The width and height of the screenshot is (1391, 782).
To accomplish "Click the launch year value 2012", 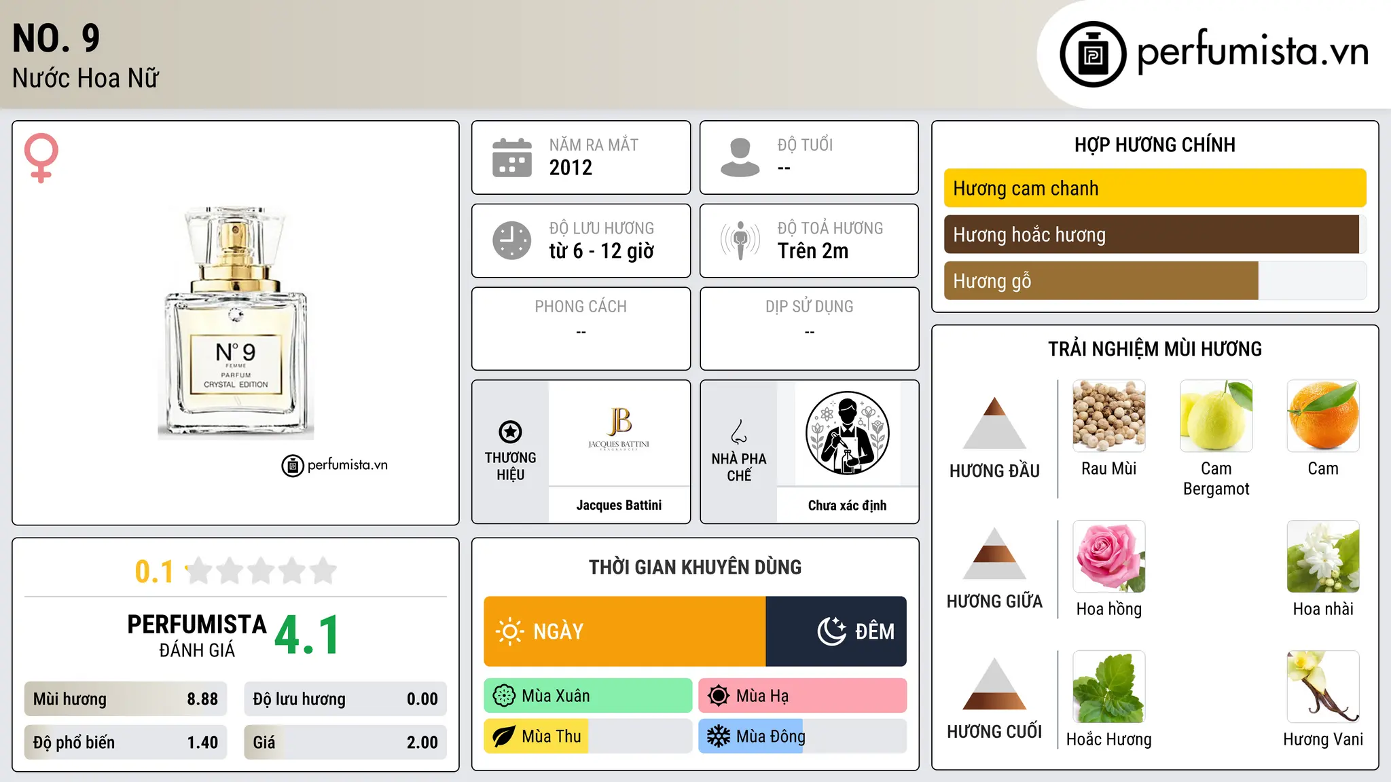I will [x=571, y=168].
